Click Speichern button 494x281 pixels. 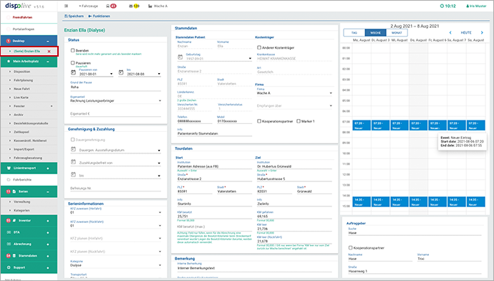(x=74, y=16)
